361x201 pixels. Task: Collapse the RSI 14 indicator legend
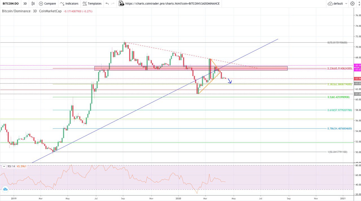(4, 166)
